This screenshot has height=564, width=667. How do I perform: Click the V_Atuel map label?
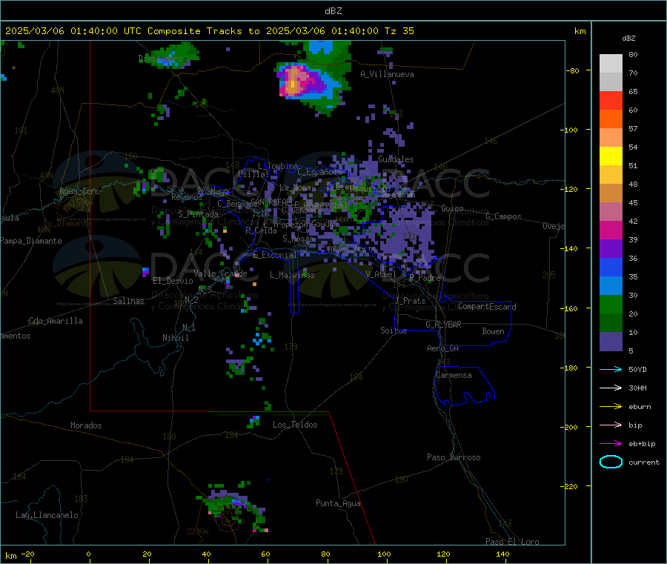click(x=381, y=274)
